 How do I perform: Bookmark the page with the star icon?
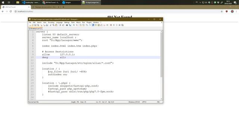222,12
